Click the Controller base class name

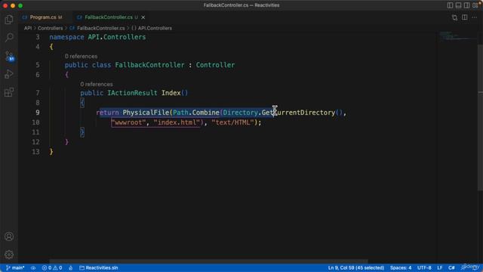tap(215, 65)
